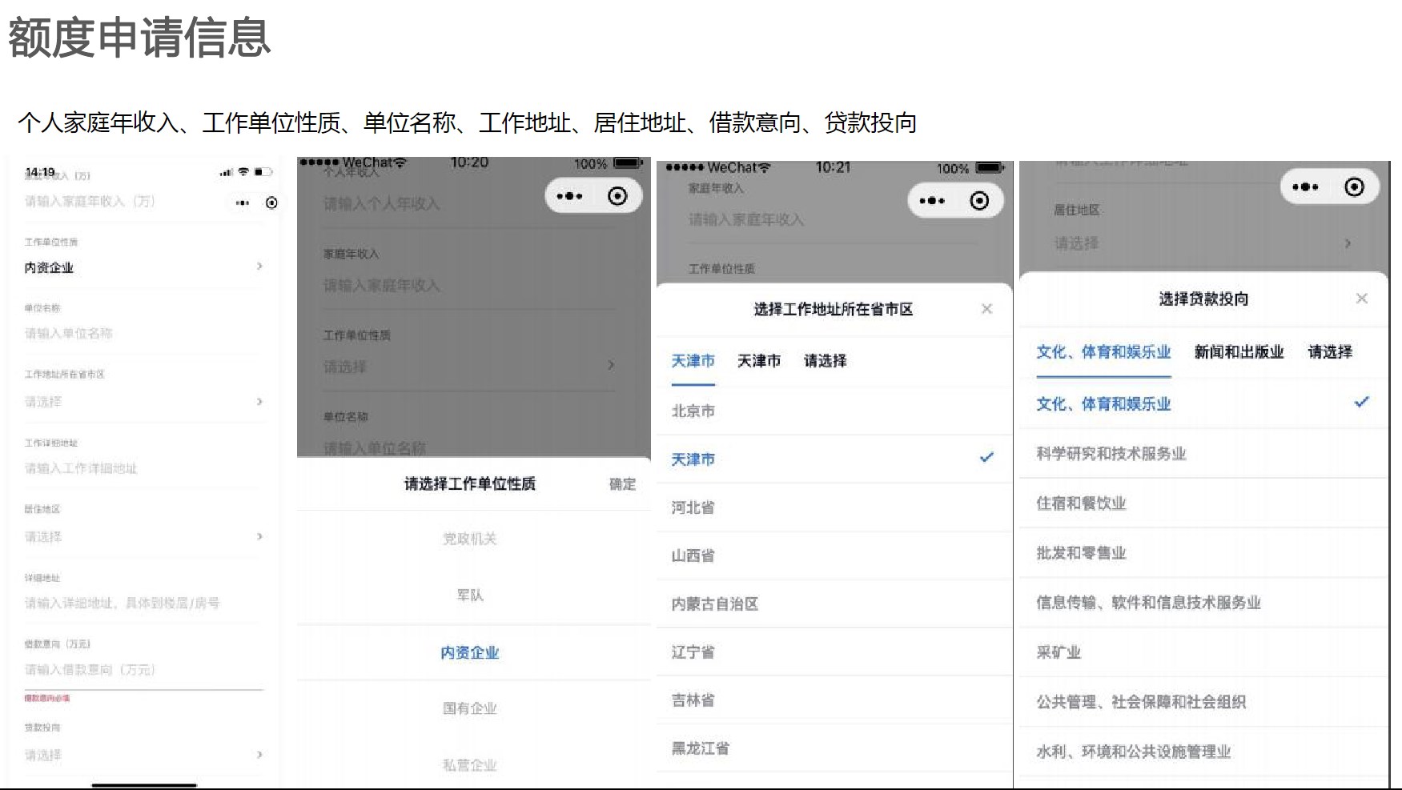
Task: Select checked 文化、体育和娱乐业 list row
Action: (1203, 404)
